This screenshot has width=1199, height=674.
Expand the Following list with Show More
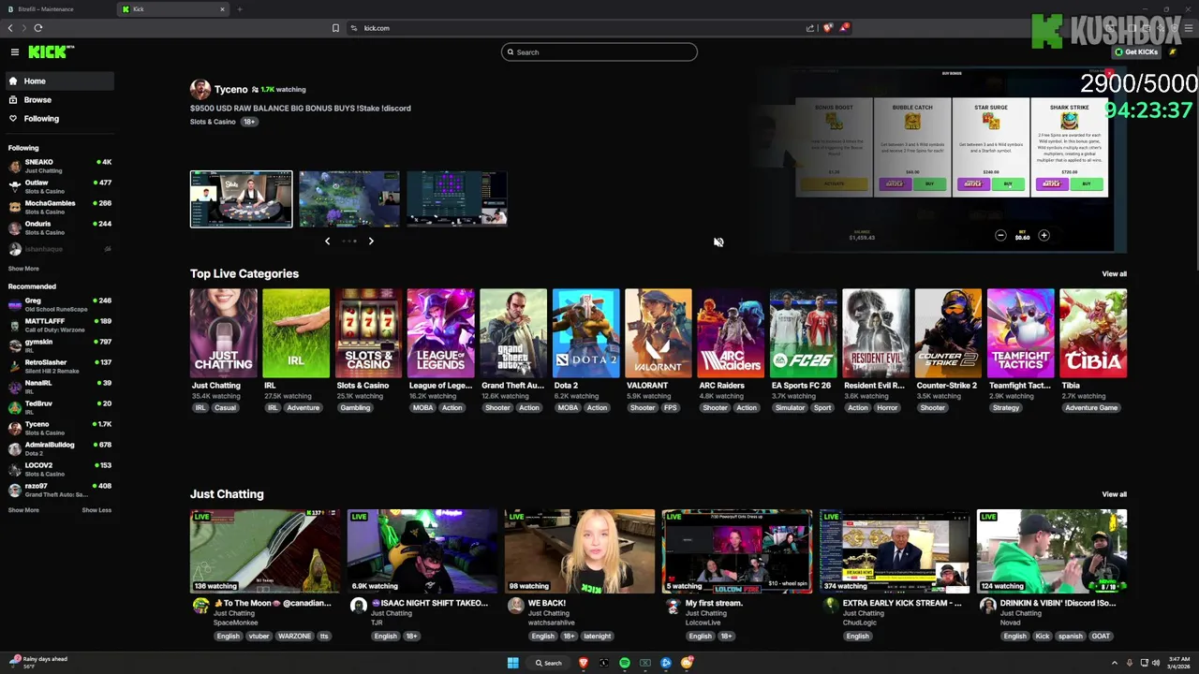point(23,269)
